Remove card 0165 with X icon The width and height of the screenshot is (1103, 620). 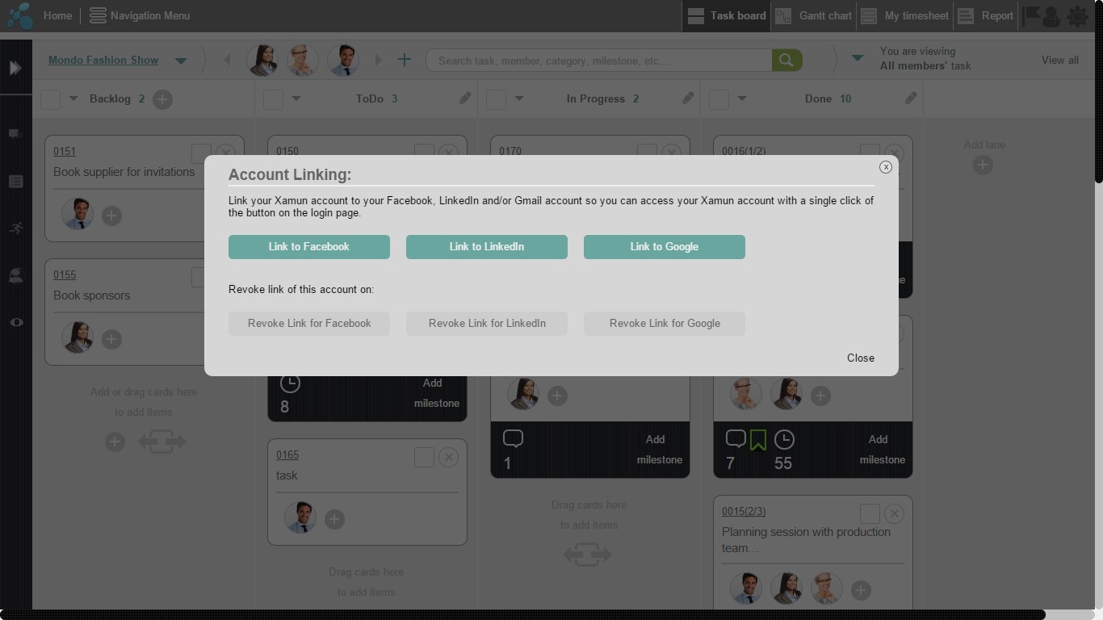tap(448, 458)
